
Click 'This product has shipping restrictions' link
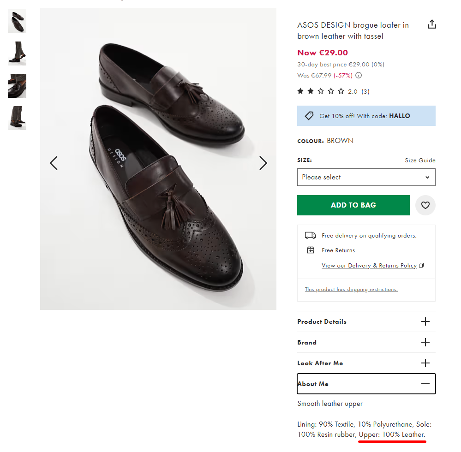(x=351, y=290)
